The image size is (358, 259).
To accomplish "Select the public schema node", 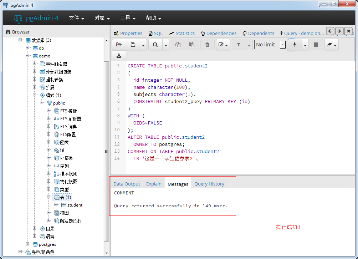I will [56, 103].
